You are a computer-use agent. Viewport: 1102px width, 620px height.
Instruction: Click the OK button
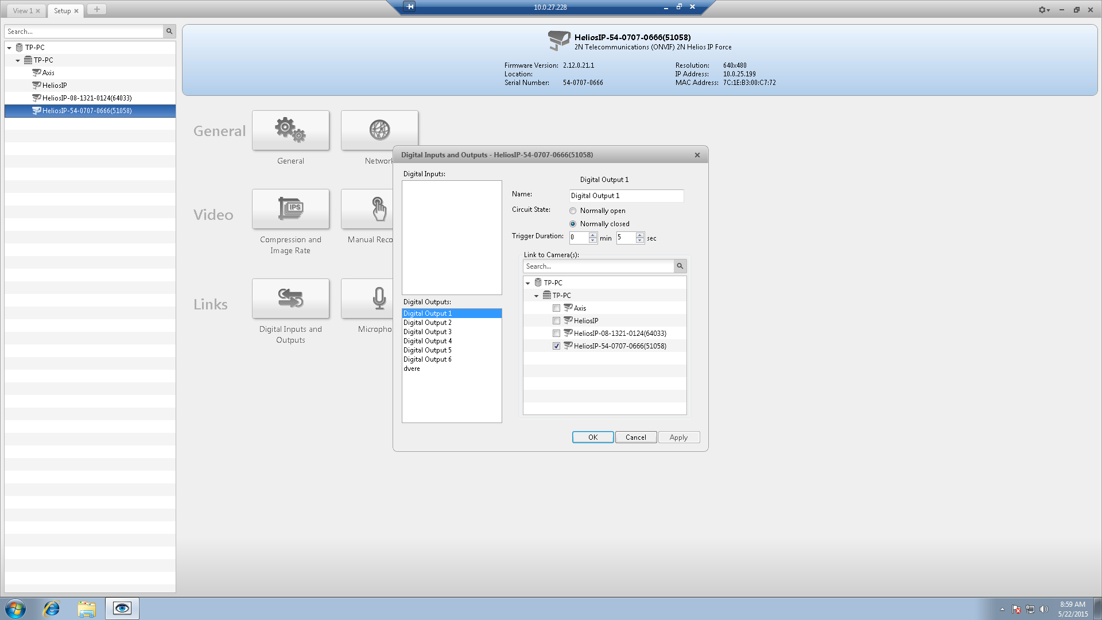pyautogui.click(x=592, y=437)
